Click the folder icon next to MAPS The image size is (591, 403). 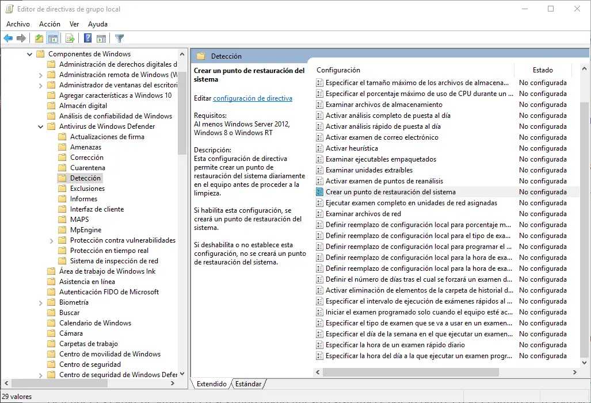click(x=62, y=220)
